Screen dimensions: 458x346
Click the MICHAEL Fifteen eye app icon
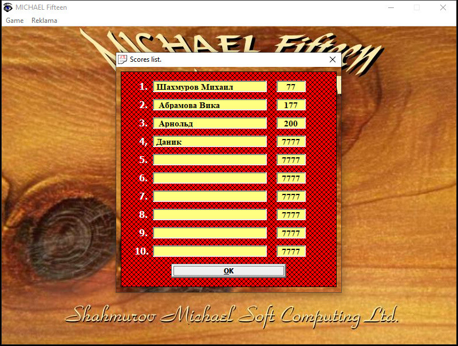tap(7, 7)
